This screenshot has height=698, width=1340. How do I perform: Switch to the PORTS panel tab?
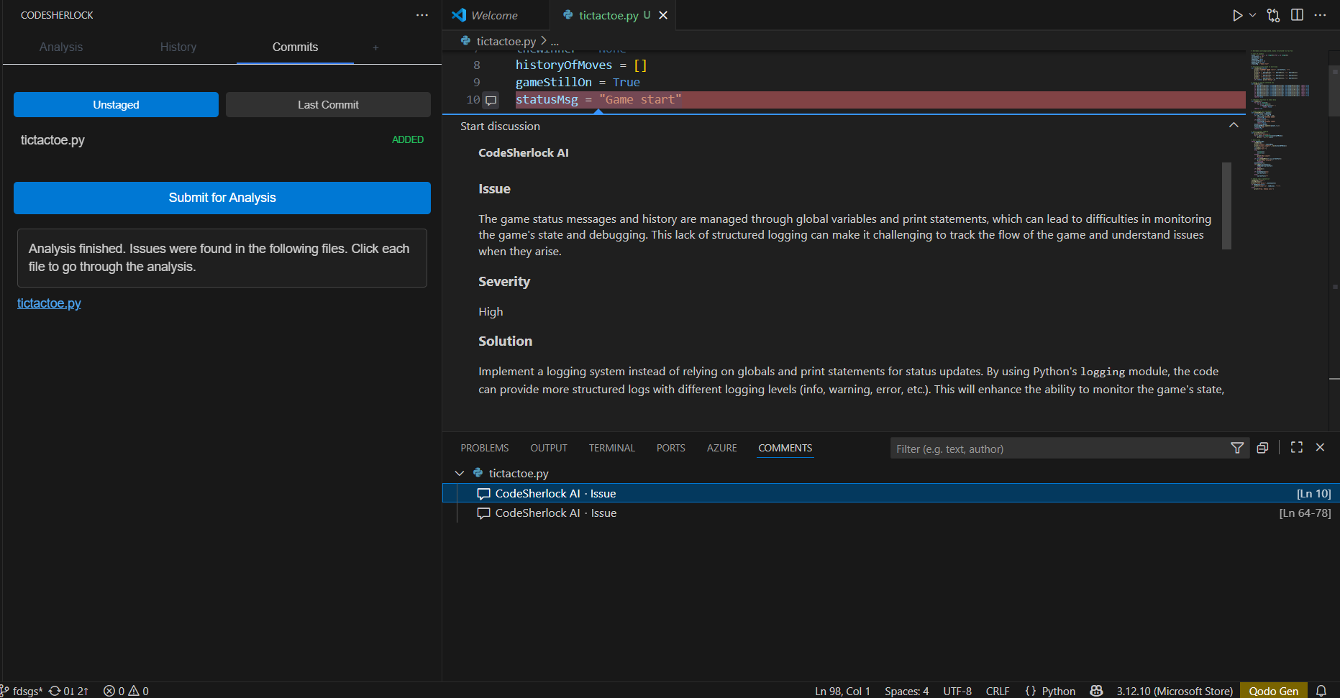[671, 448]
